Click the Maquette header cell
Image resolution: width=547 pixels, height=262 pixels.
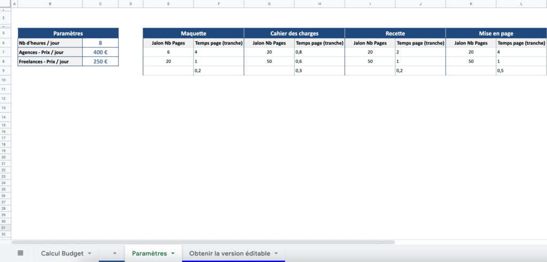tap(193, 33)
